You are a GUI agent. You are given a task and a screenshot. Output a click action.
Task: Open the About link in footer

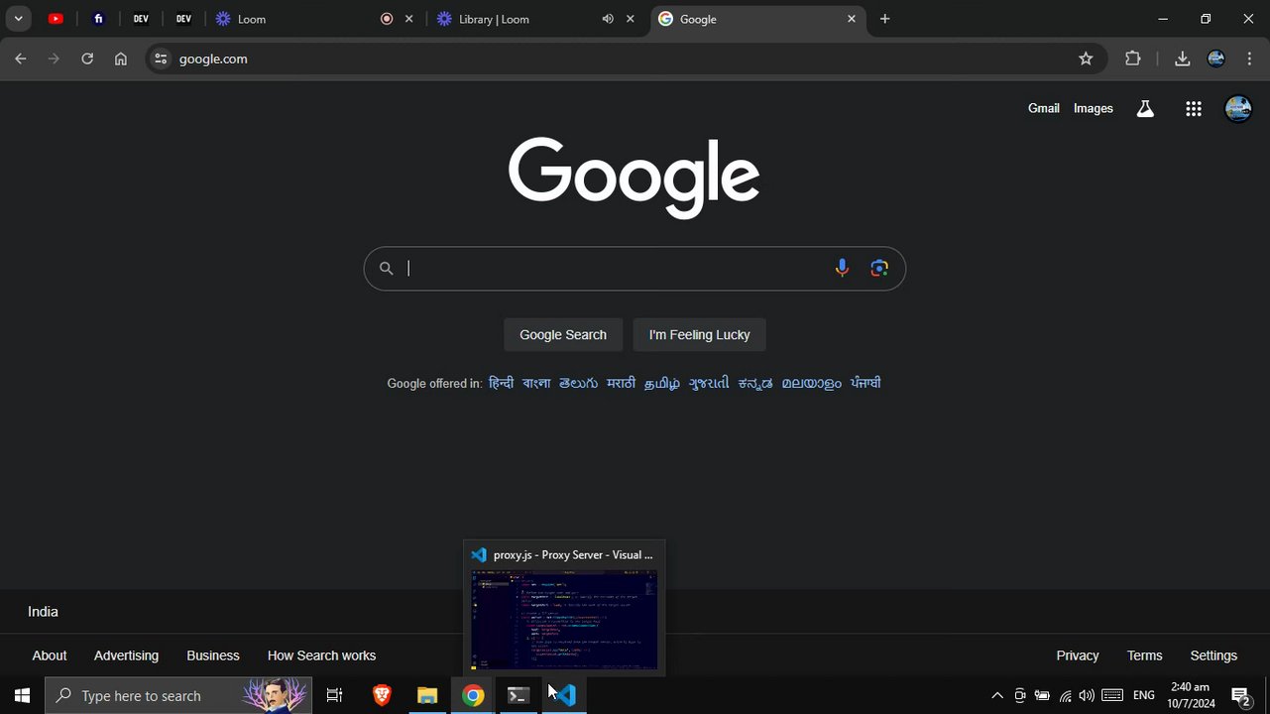50,655
